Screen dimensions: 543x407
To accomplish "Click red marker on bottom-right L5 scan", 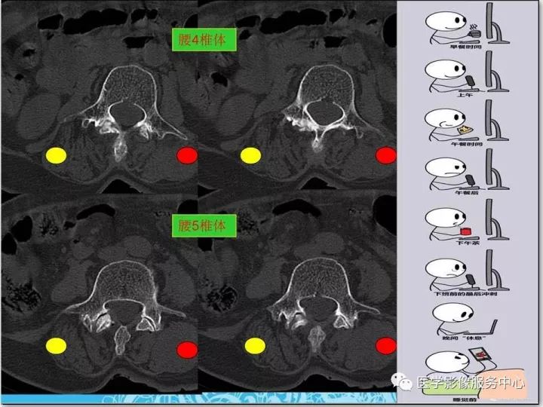I will [x=386, y=346].
